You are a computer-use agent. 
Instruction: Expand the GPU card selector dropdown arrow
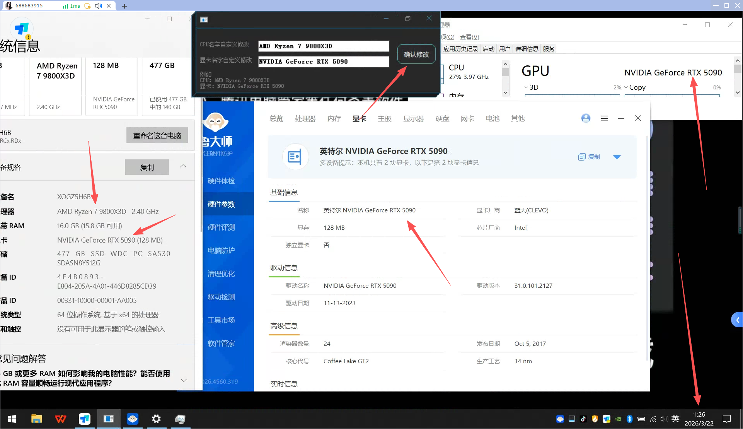click(x=617, y=157)
